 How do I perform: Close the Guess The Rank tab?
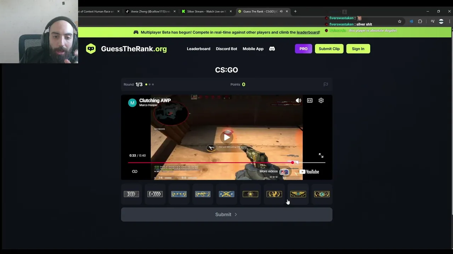tap(287, 11)
